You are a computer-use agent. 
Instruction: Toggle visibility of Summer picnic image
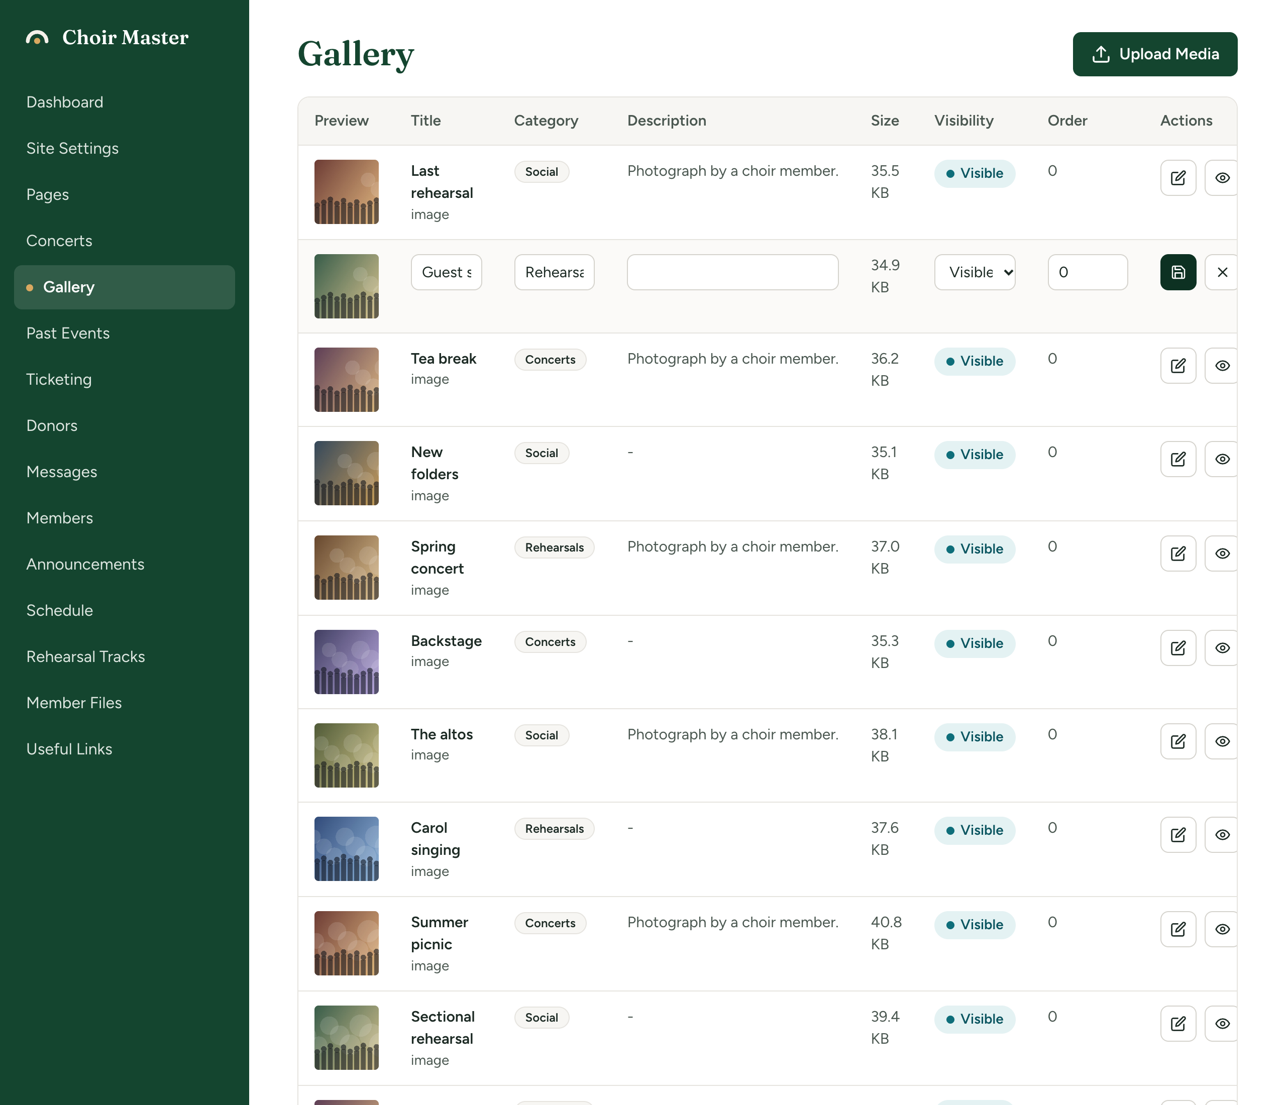1221,929
